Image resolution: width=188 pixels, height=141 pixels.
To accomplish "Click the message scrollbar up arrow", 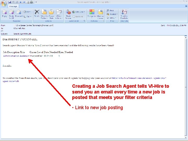I will click(x=186, y=38).
